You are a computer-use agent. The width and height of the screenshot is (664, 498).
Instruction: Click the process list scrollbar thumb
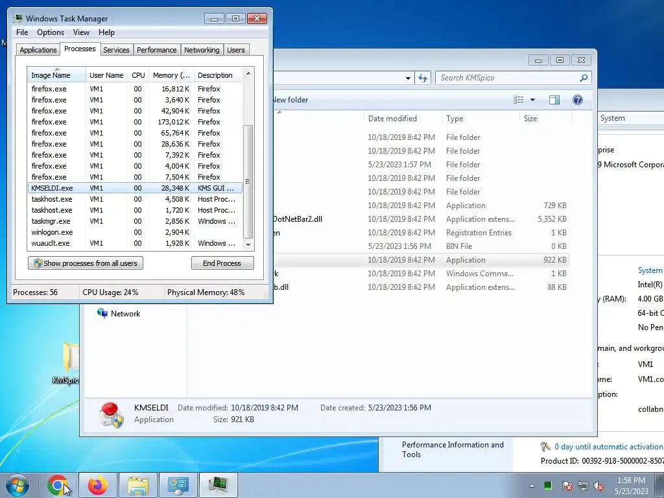248,182
